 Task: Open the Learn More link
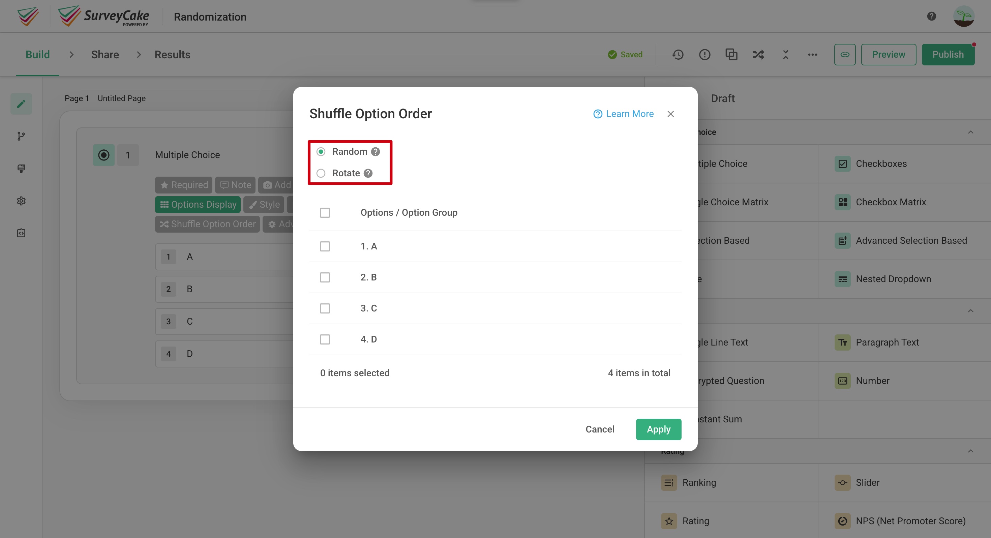click(624, 114)
